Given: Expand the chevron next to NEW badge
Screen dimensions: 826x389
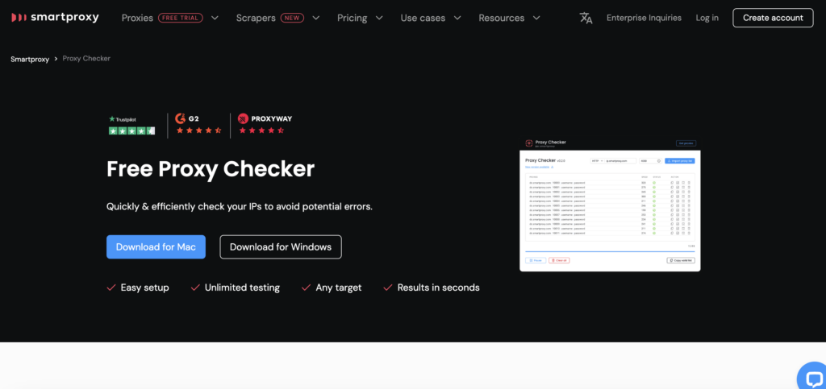Looking at the screenshot, I should [315, 18].
